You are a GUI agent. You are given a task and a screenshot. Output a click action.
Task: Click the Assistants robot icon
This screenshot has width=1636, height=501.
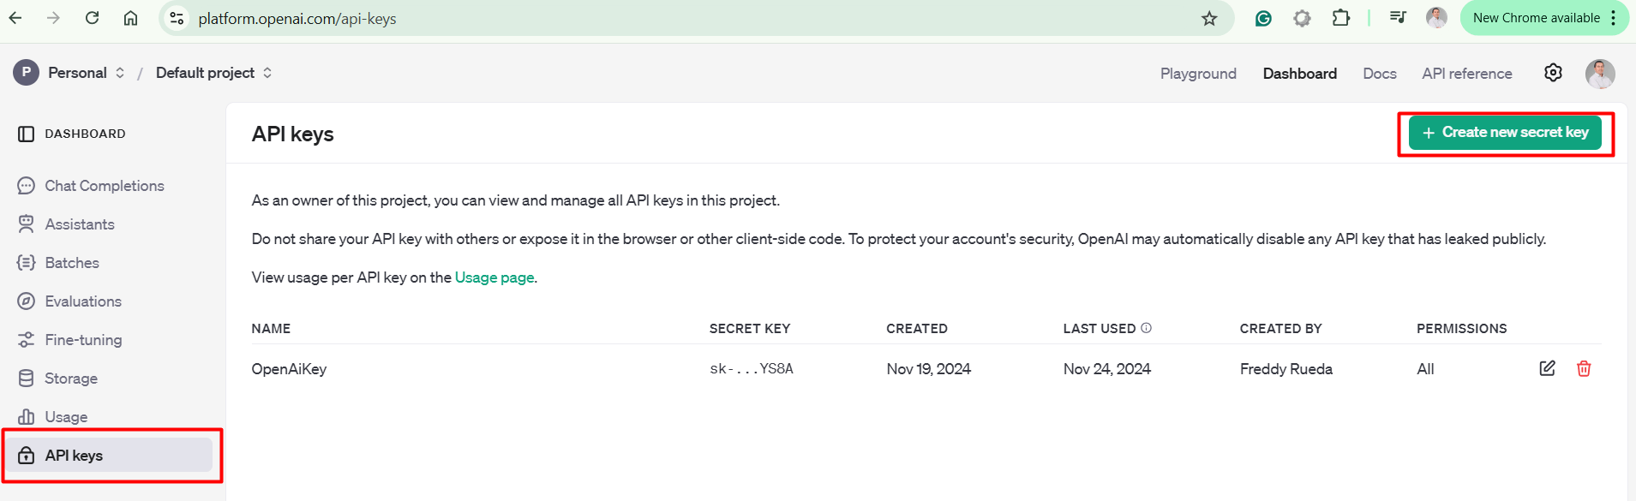tap(27, 224)
